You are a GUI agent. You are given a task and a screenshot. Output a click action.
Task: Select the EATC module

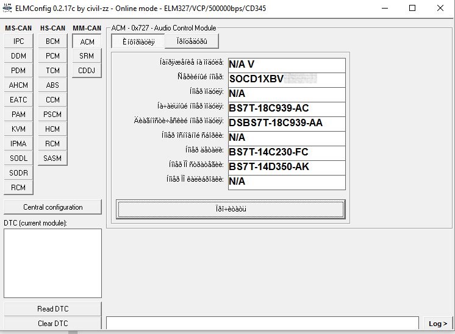tap(18, 100)
